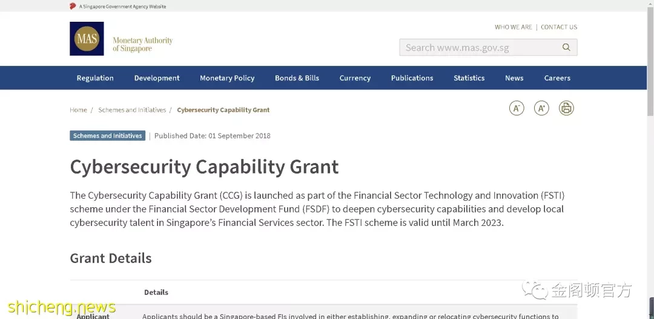Open the Development menu
This screenshot has height=319, width=654.
pos(157,78)
